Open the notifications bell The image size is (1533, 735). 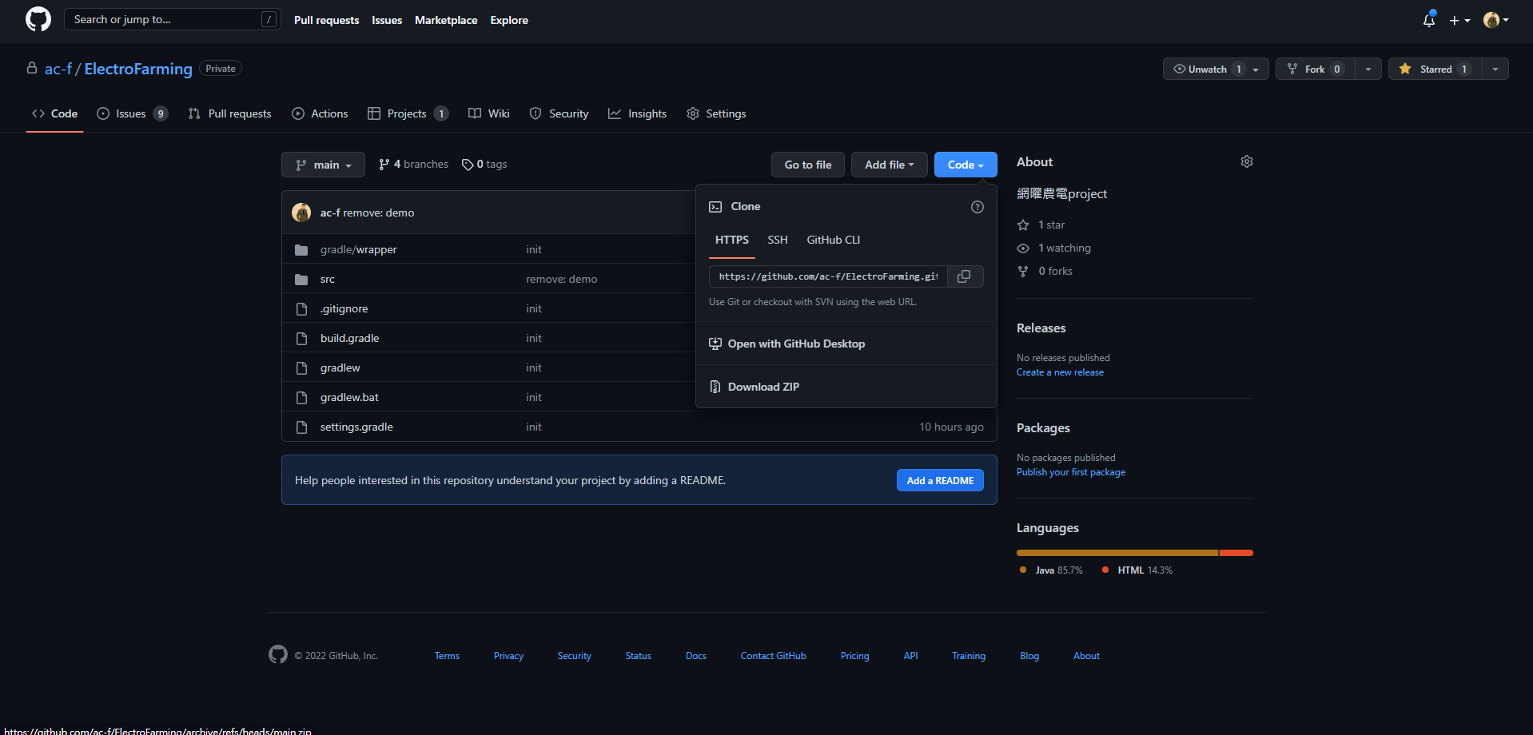1429,20
